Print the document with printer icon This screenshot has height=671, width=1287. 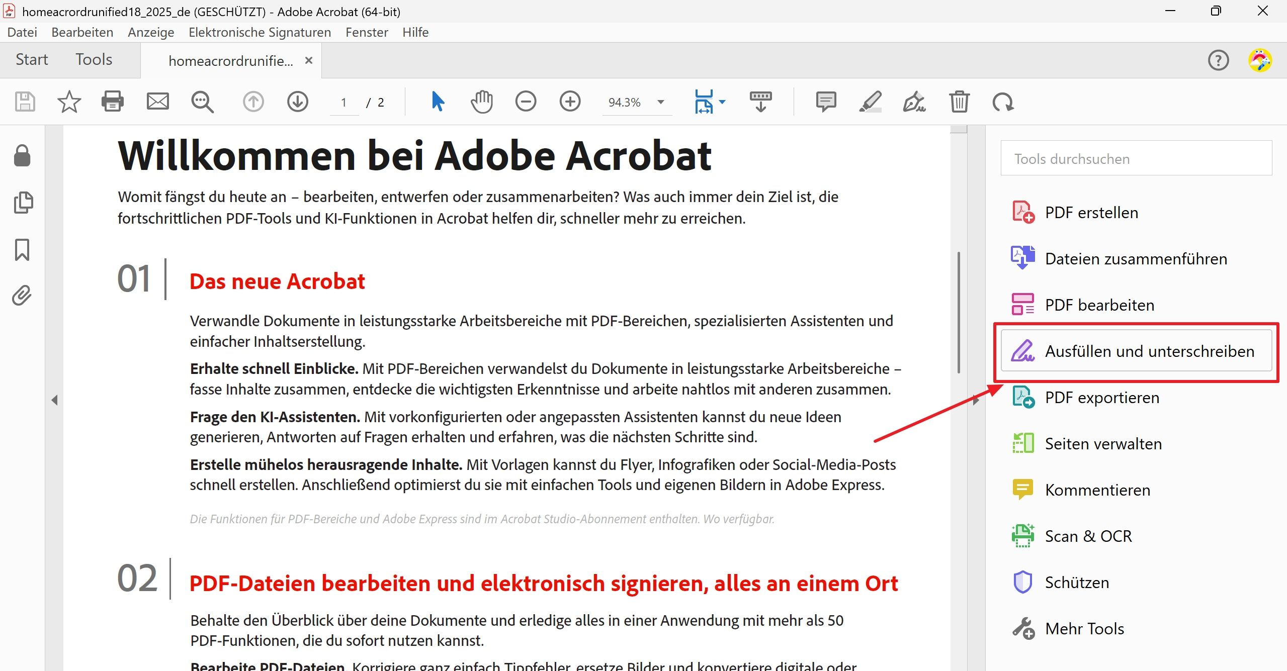pos(113,102)
